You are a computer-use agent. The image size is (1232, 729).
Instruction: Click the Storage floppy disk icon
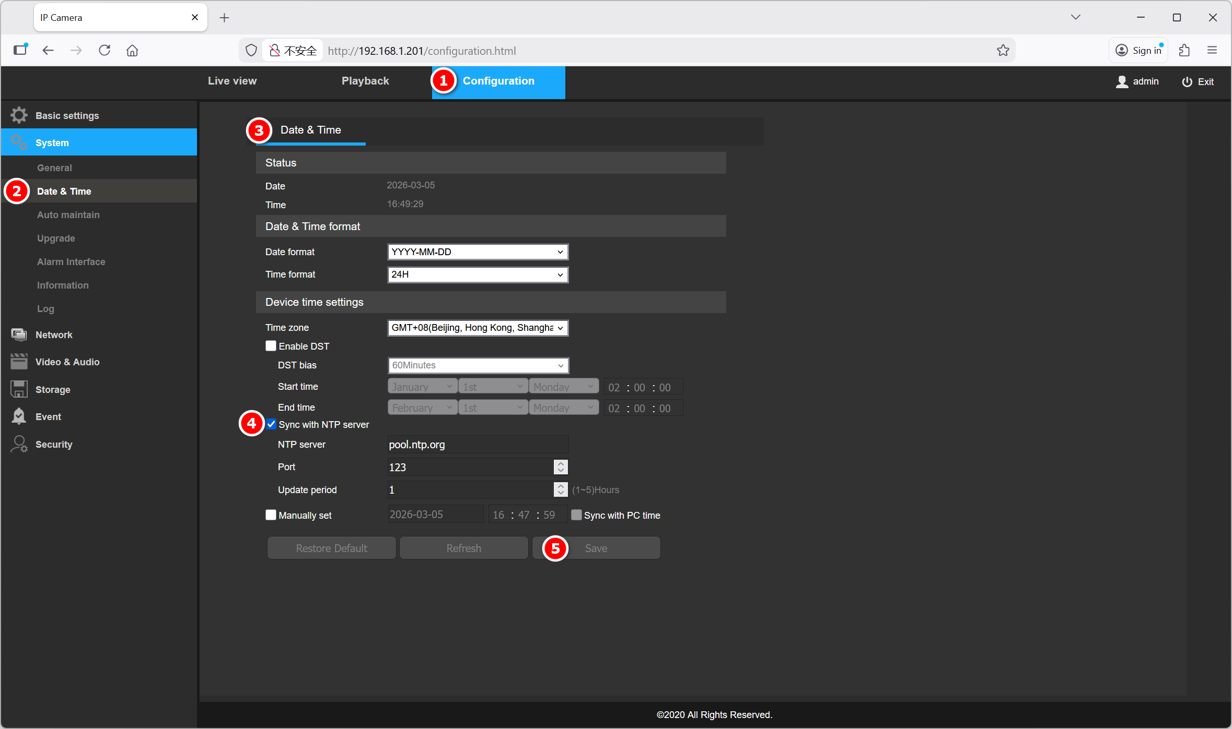coord(19,389)
